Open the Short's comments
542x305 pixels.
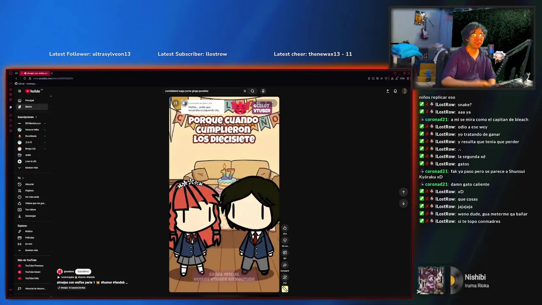pos(285,252)
